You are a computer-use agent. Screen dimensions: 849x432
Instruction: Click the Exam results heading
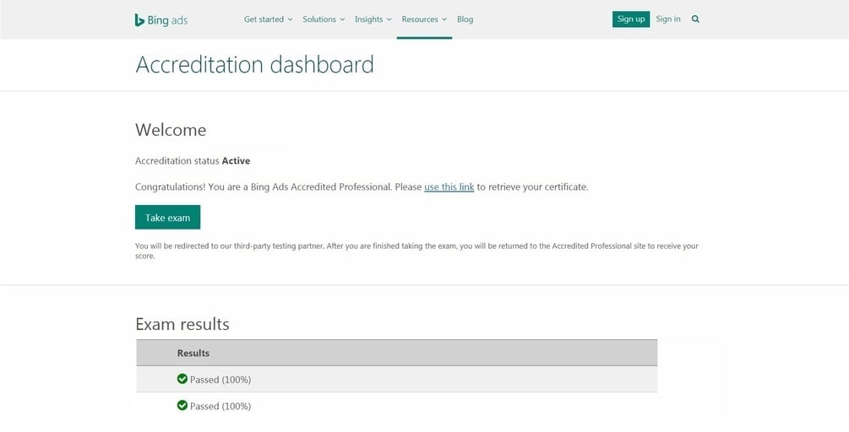click(x=182, y=324)
